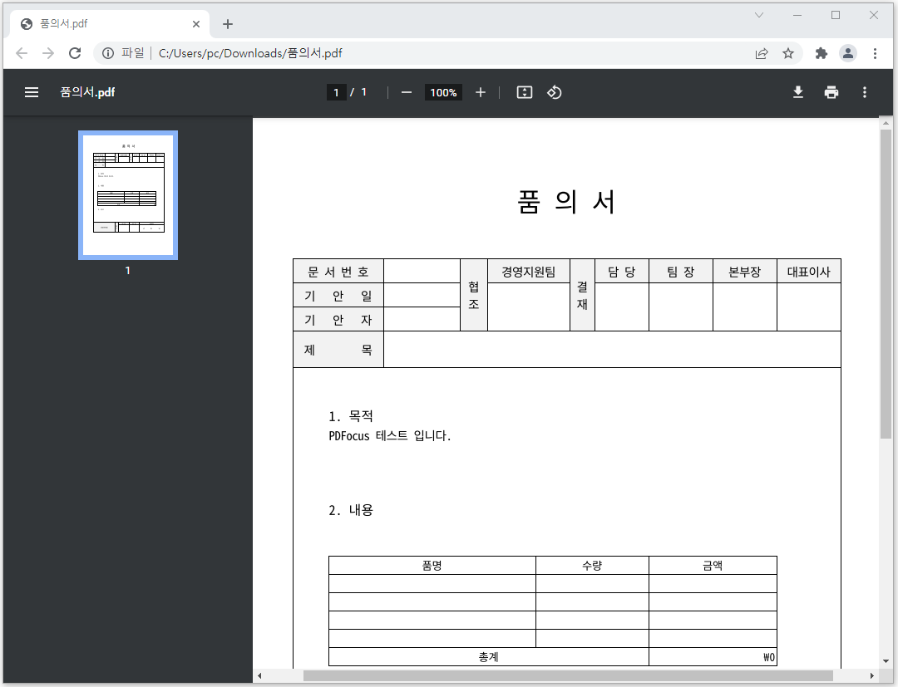The image size is (898, 687).
Task: Click the 협조 vertical label cell
Action: point(474,295)
